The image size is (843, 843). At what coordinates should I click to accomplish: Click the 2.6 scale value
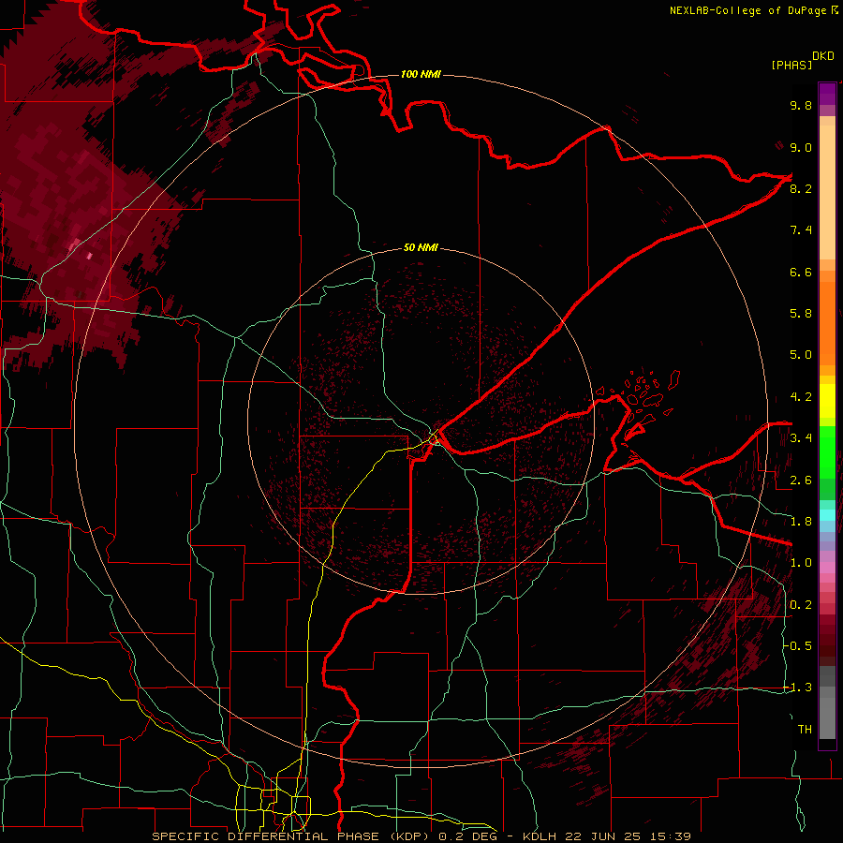[801, 481]
